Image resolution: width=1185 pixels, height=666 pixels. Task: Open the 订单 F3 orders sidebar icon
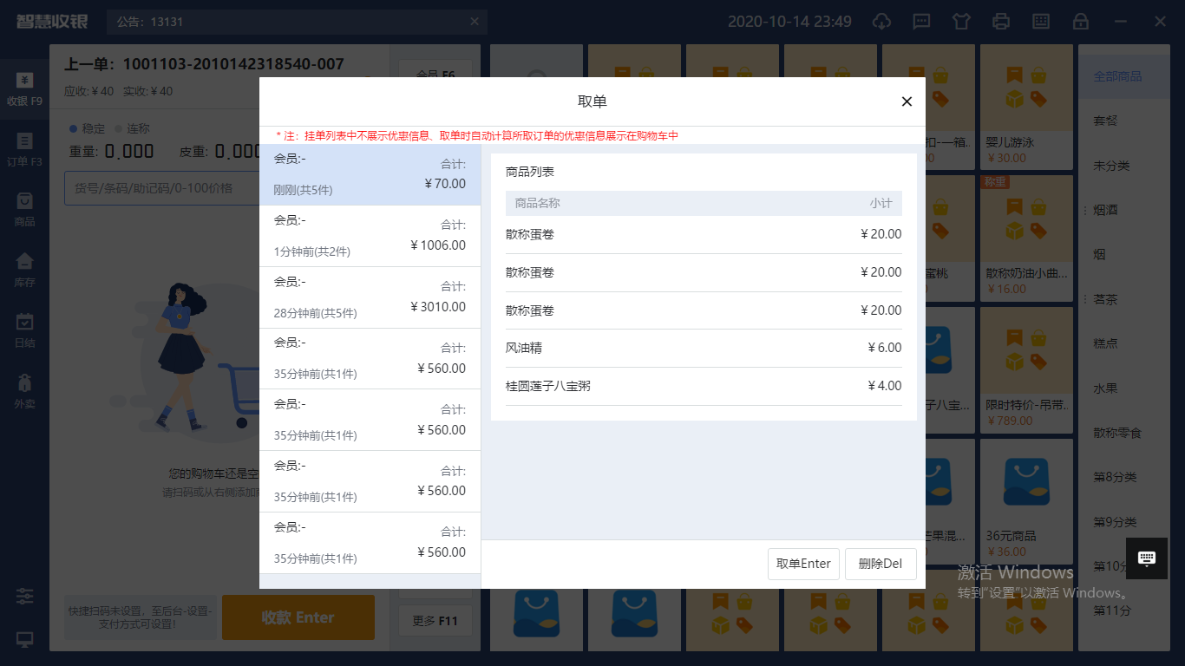24,149
